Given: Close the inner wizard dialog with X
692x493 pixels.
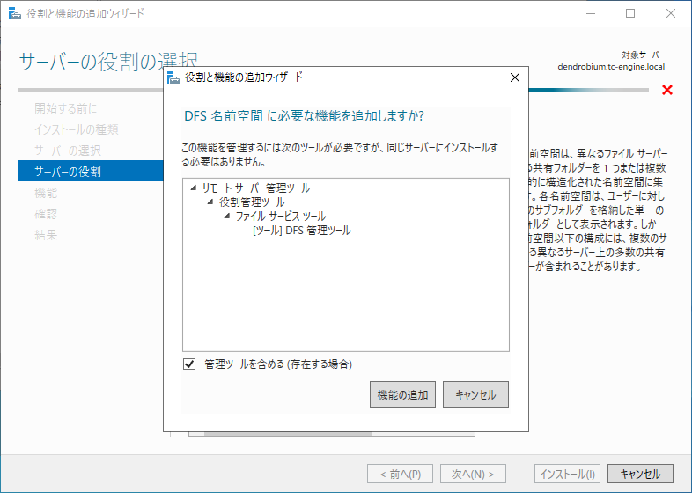Looking at the screenshot, I should (x=514, y=77).
